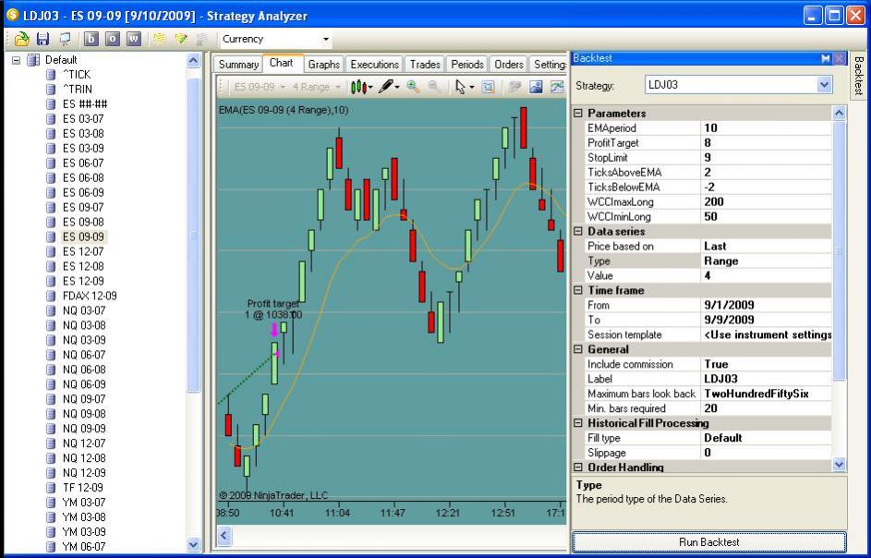The width and height of the screenshot is (871, 558).
Task: Select TF 12-09 instrument
Action: 83,488
